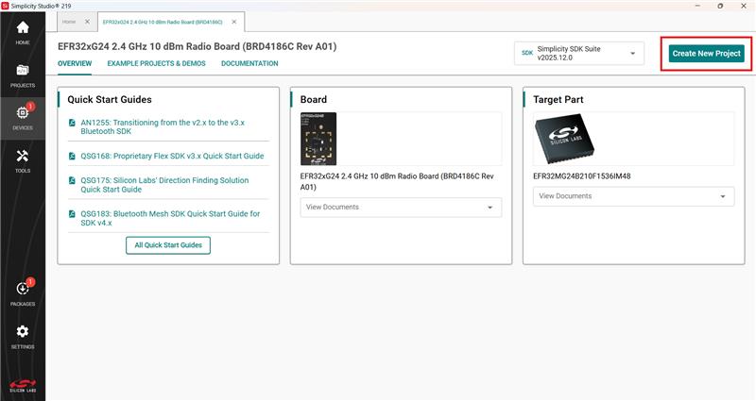The width and height of the screenshot is (756, 401).
Task: Open the Documentation tab
Action: tap(249, 63)
